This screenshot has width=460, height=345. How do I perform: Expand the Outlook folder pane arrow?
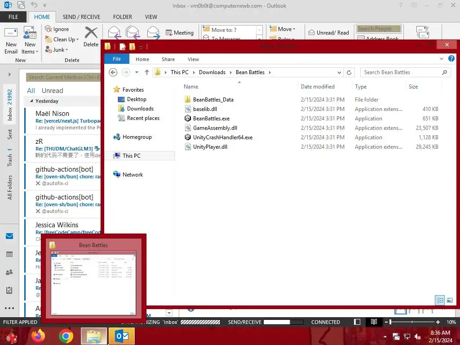[x=9, y=74]
